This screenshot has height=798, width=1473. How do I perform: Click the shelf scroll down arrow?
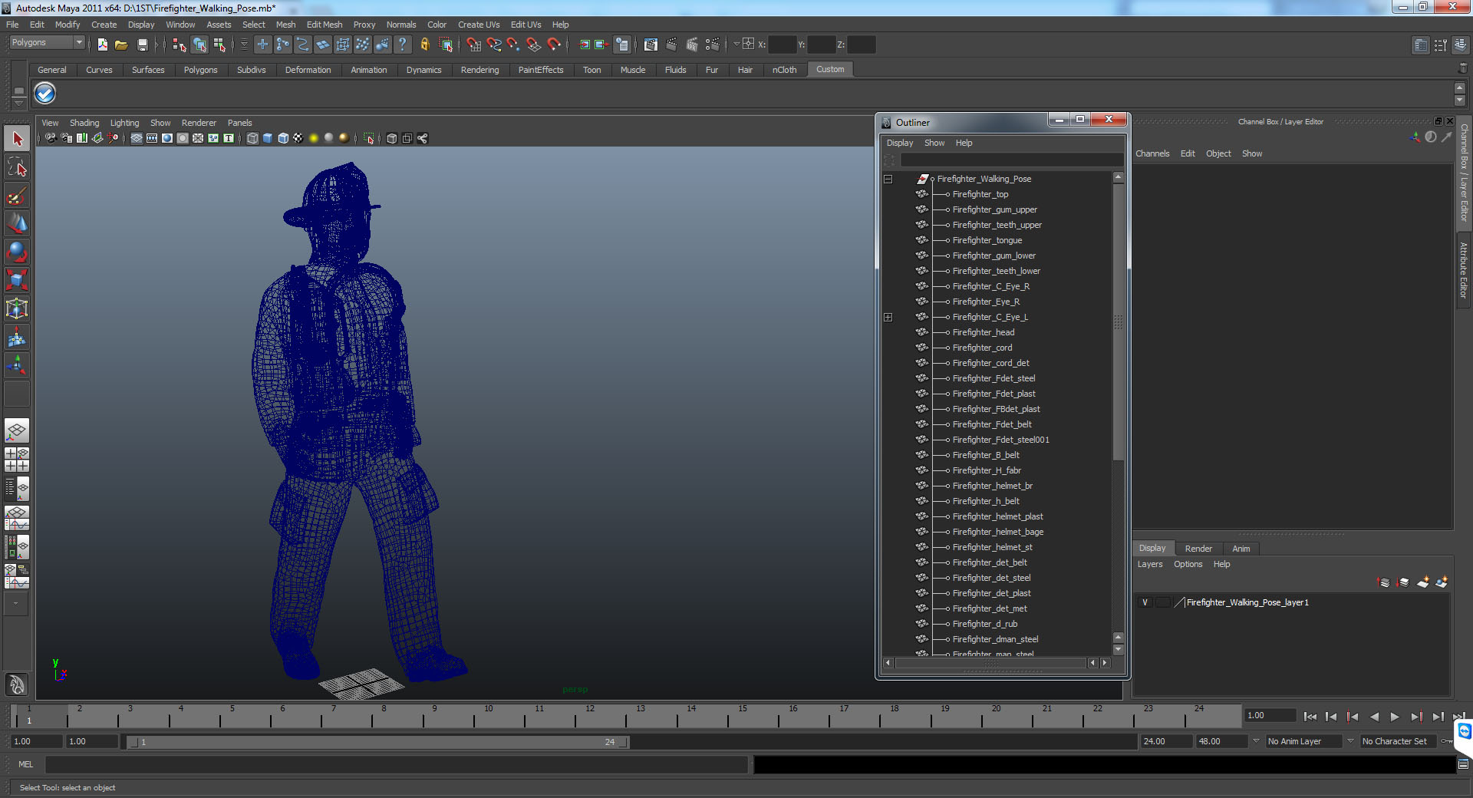(x=1460, y=101)
